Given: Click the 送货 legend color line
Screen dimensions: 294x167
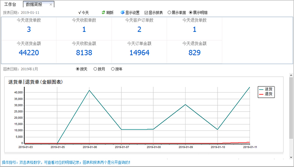Looking at the screenshot, I should 261,89.
